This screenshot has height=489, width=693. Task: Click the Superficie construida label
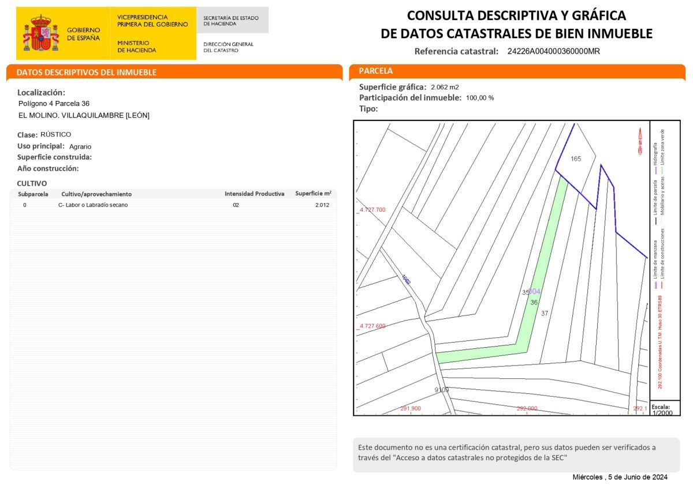tap(54, 157)
